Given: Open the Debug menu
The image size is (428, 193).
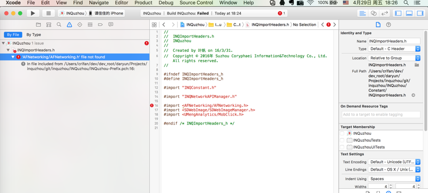Looking at the screenshot, I should 166,3.
